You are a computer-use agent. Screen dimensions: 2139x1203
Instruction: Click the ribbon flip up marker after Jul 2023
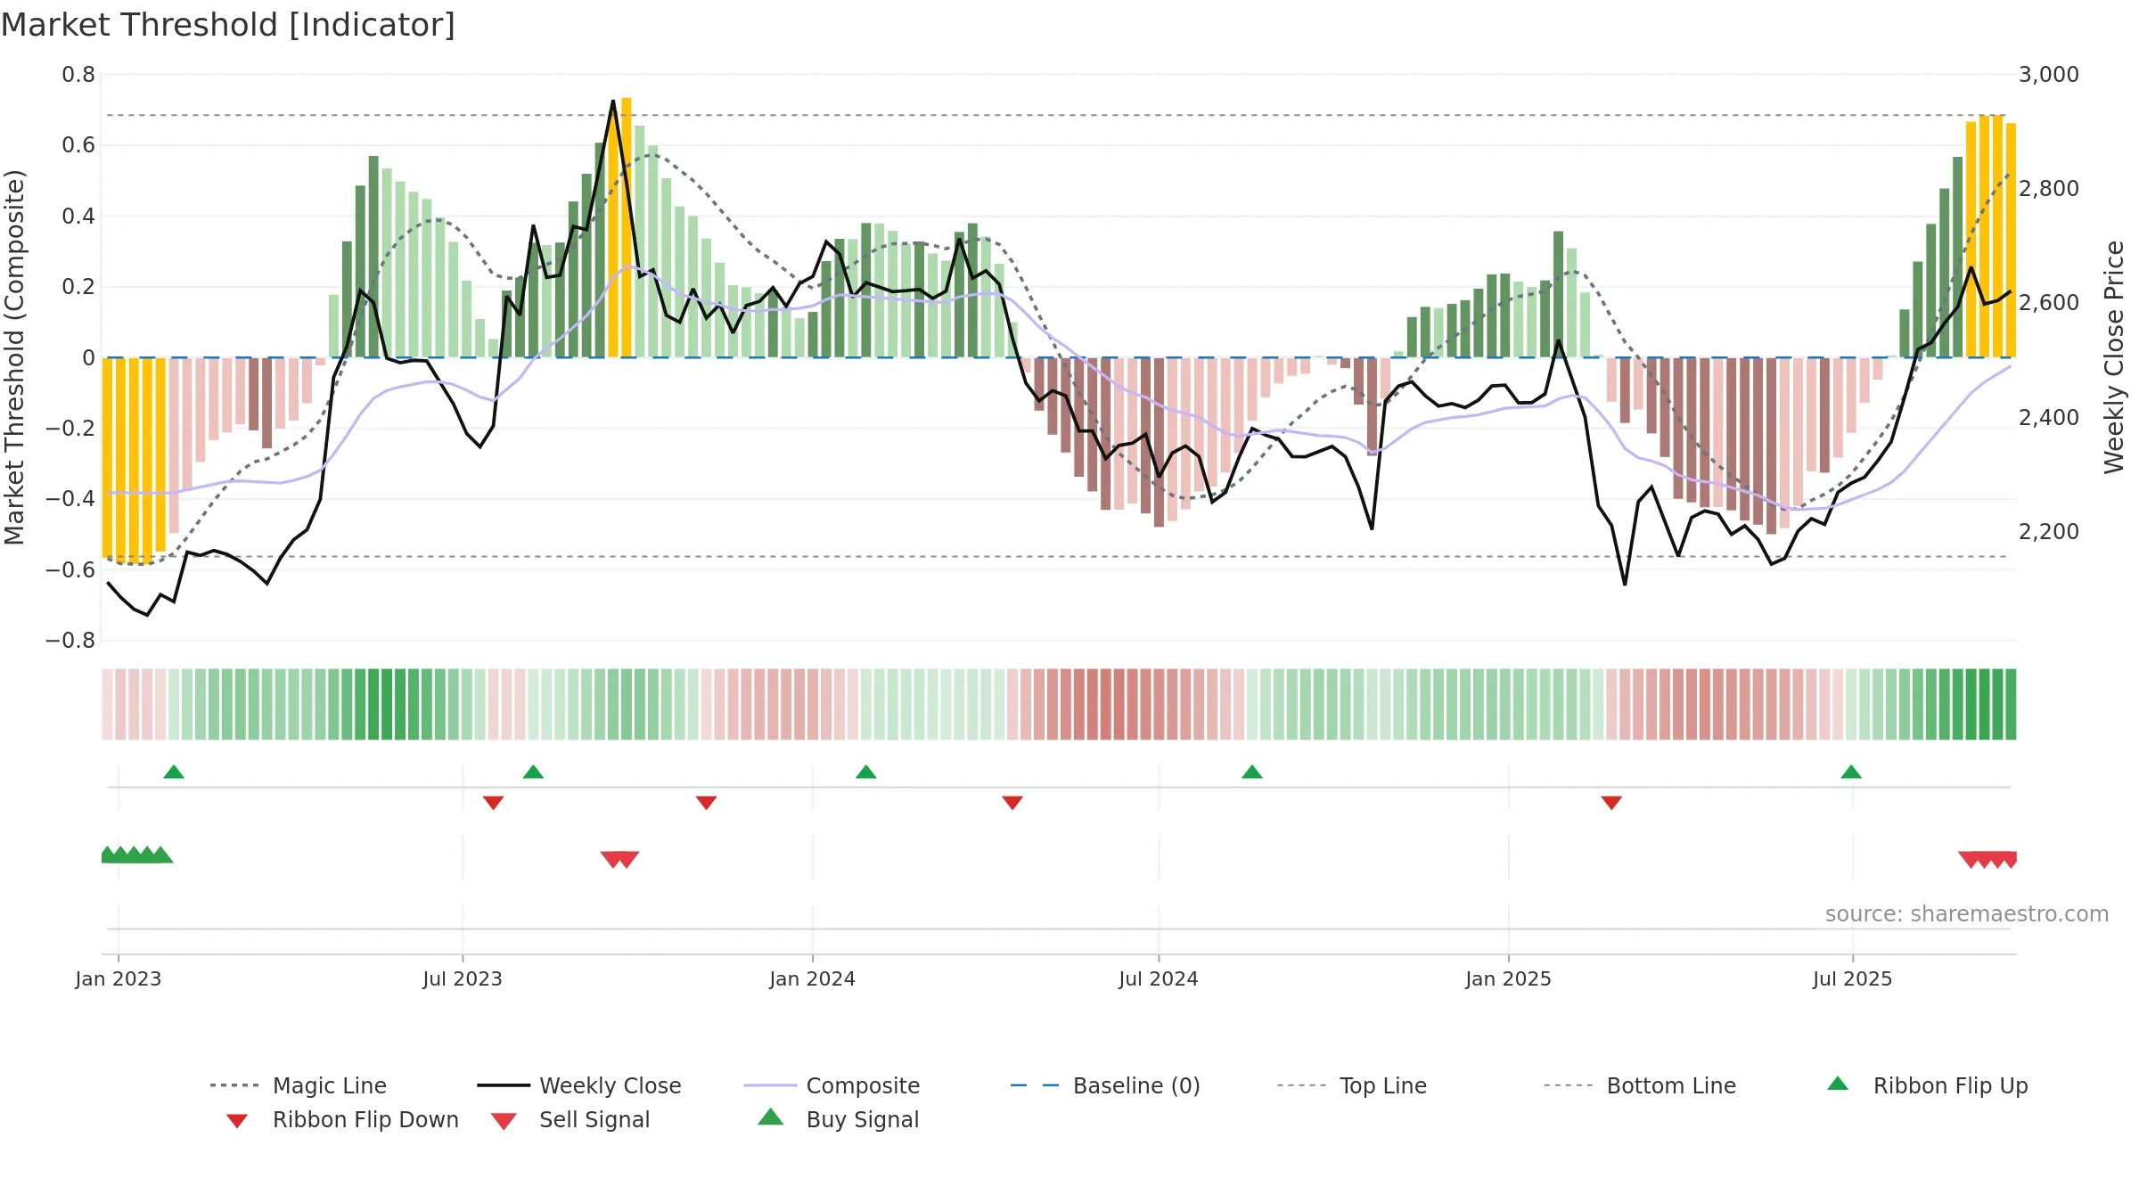point(533,772)
